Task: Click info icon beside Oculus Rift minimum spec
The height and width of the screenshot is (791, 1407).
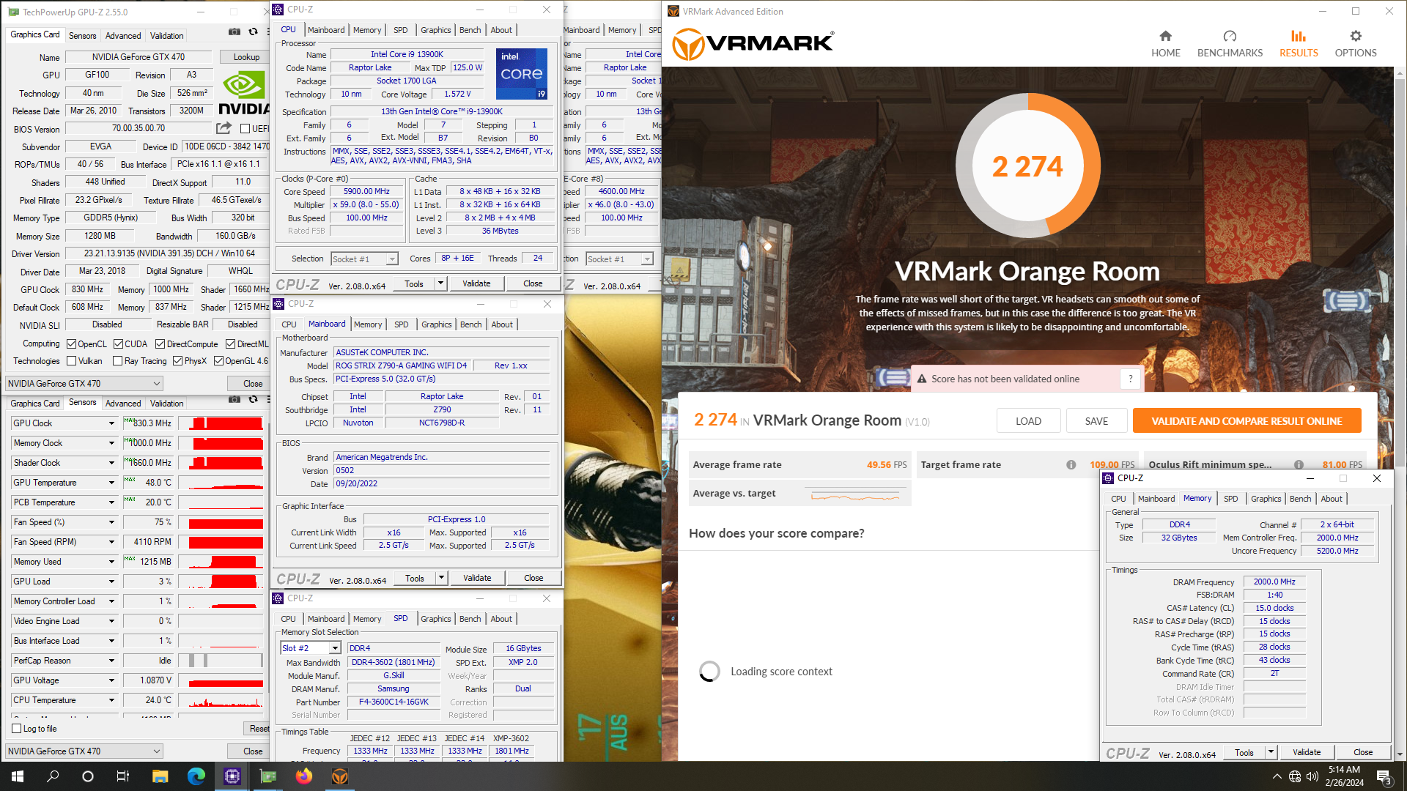Action: tap(1299, 464)
